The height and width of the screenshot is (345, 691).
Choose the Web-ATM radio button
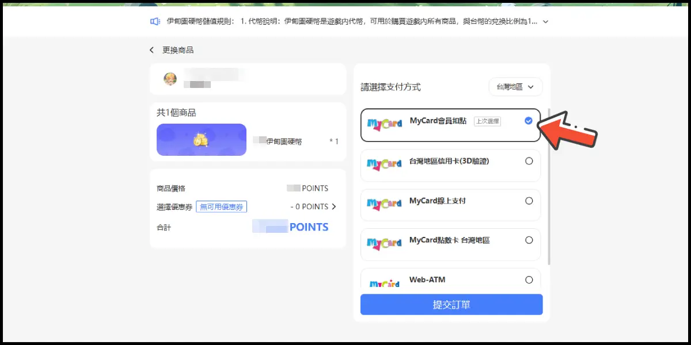pos(529,280)
